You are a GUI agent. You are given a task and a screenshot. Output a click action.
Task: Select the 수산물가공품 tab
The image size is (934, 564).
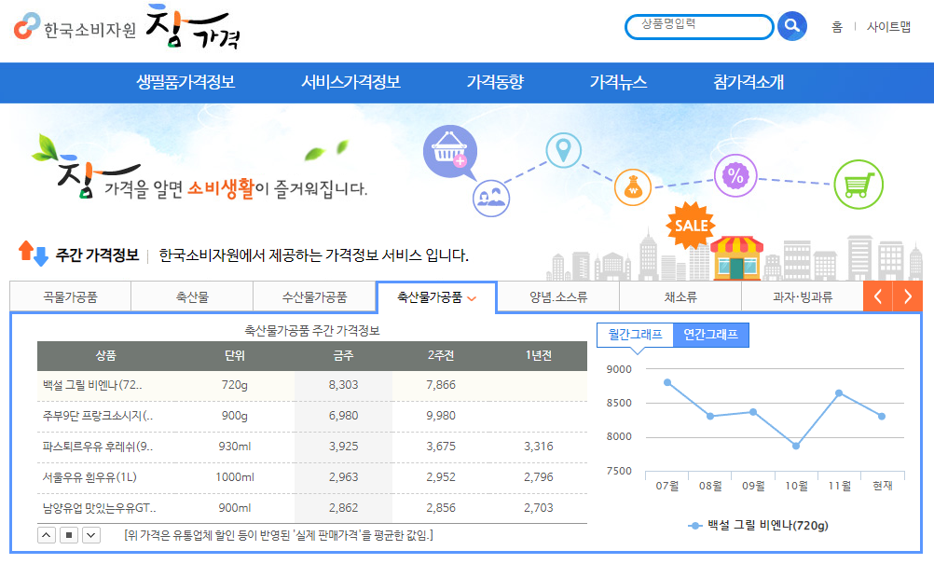(x=314, y=296)
